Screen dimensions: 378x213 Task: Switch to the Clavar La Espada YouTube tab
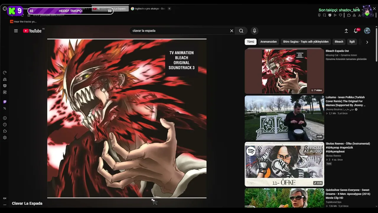pos(110,9)
